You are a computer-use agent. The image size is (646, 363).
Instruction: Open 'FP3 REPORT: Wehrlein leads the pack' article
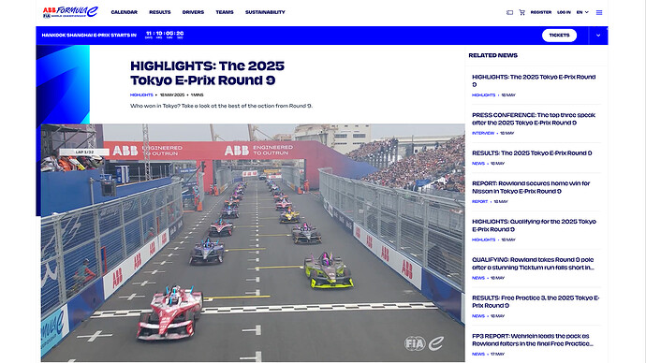pyautogui.click(x=533, y=340)
